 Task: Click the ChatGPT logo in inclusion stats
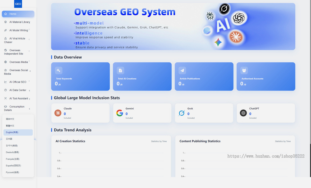[x=243, y=113]
